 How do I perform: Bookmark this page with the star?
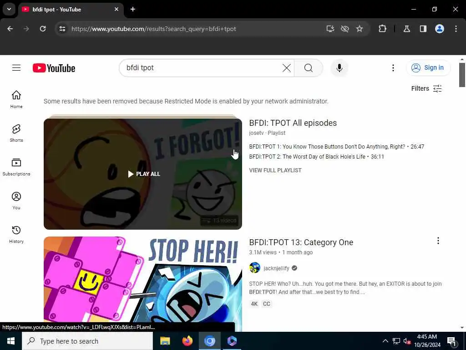pyautogui.click(x=360, y=29)
